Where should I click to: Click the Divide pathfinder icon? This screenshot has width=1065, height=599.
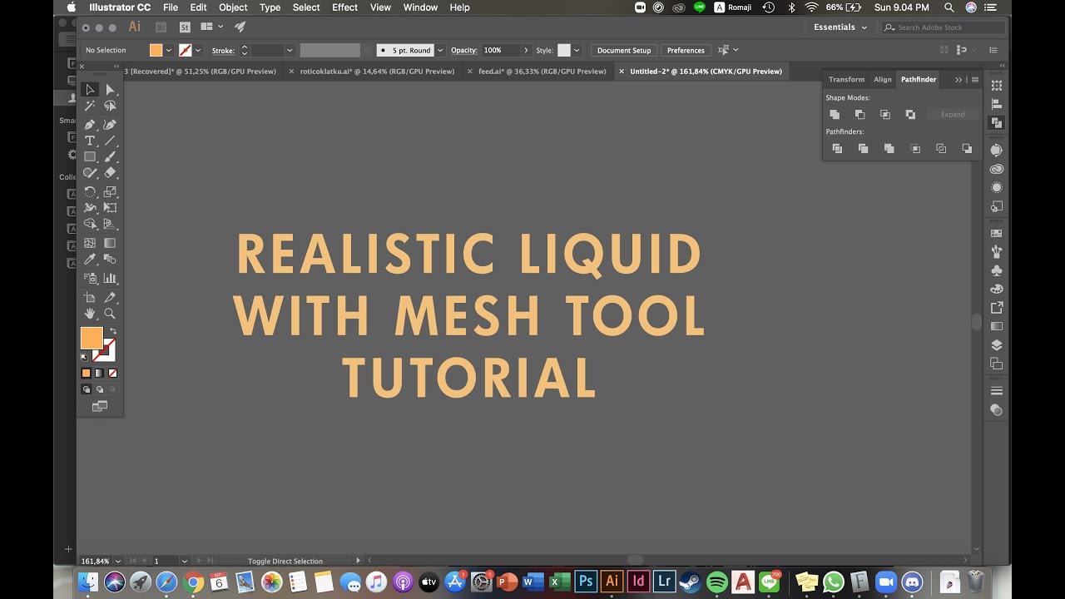point(837,148)
